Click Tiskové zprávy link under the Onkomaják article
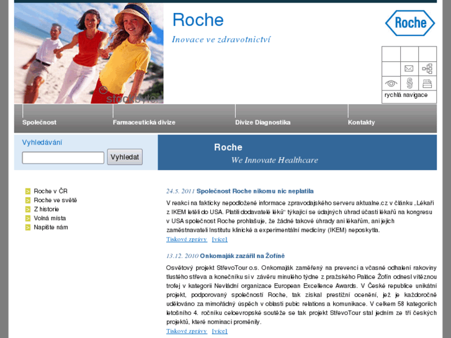The height and width of the screenshot is (338, 451). 187,331
